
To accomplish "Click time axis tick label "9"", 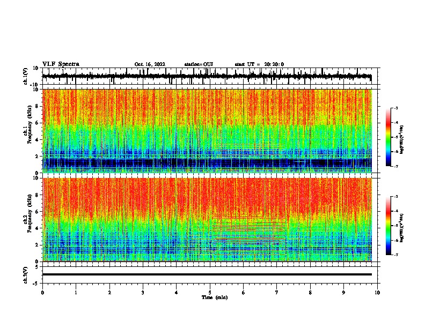I will pyautogui.click(x=343, y=293).
